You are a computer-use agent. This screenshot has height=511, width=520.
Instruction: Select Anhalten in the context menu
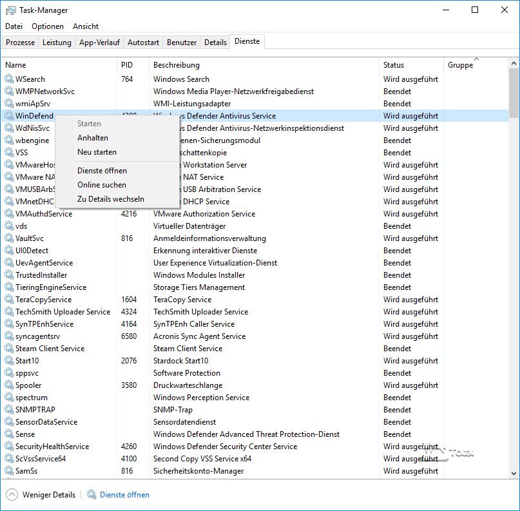pos(93,138)
